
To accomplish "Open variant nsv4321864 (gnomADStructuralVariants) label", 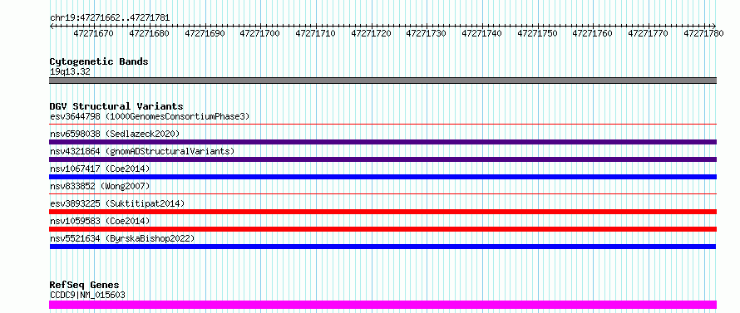I will coord(142,151).
